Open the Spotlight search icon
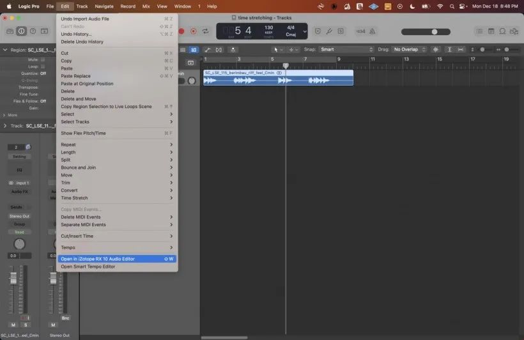 click(x=452, y=6)
